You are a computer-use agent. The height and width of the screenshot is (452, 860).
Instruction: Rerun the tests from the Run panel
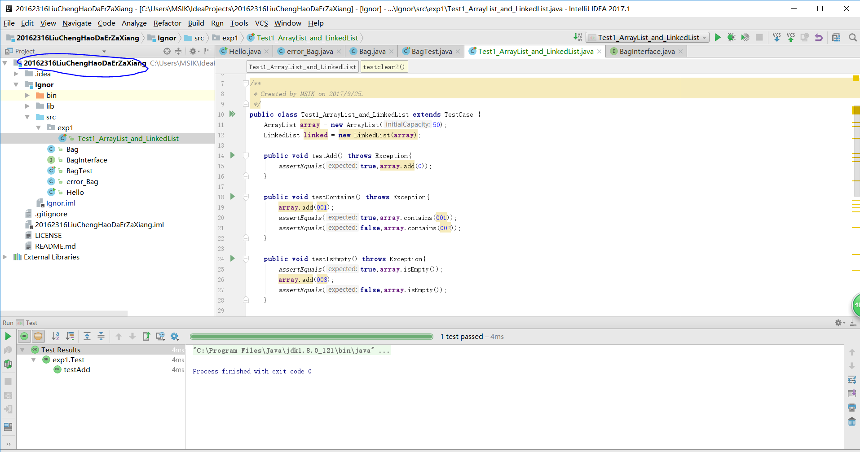pyautogui.click(x=8, y=336)
